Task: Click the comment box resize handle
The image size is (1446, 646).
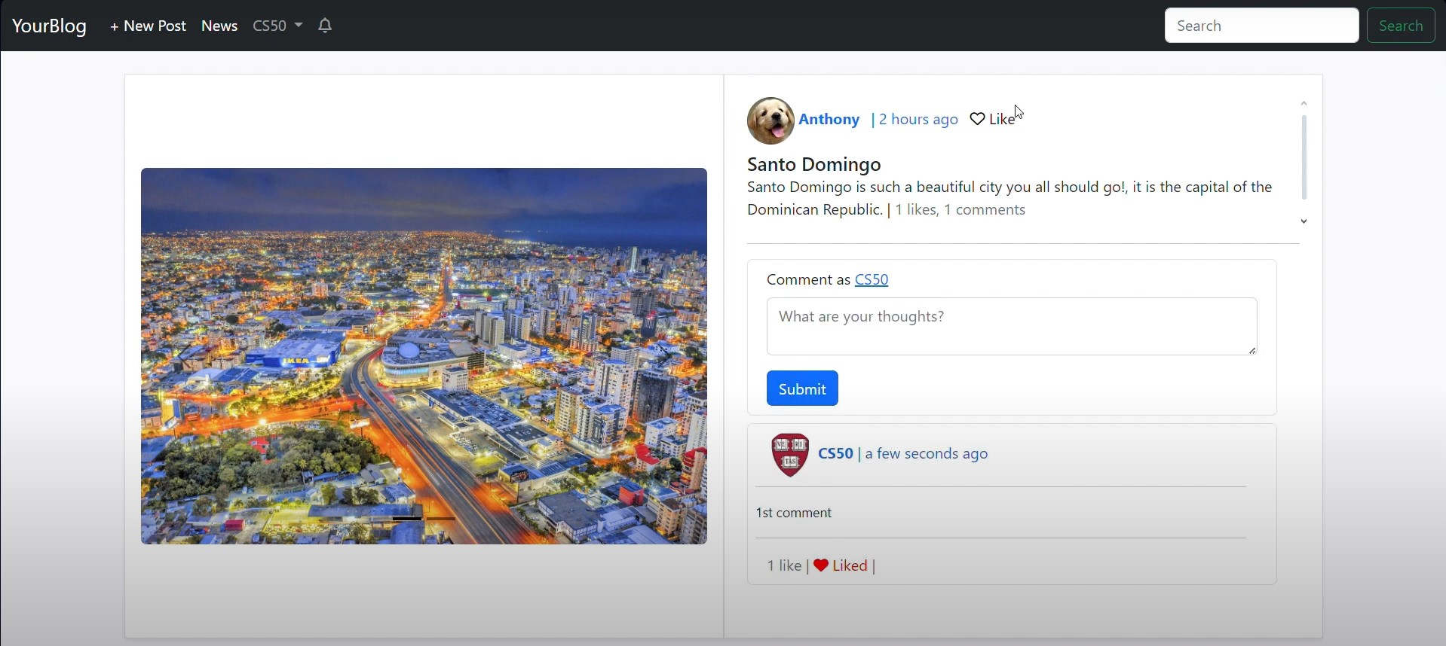Action: (1252, 351)
